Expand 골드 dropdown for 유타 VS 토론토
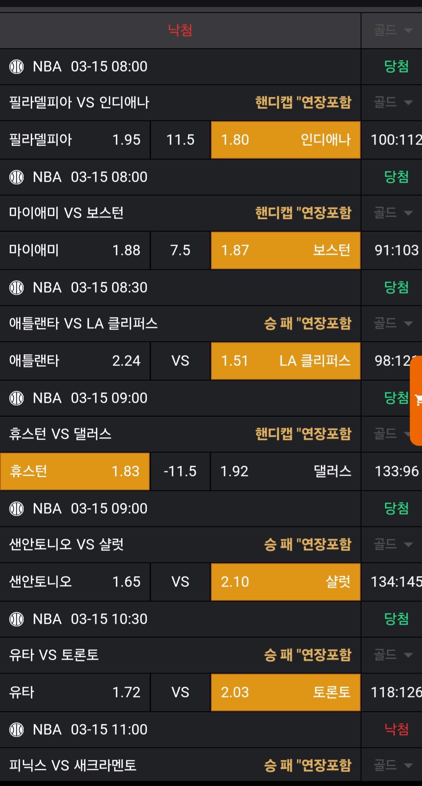The width and height of the screenshot is (422, 786). [x=392, y=655]
